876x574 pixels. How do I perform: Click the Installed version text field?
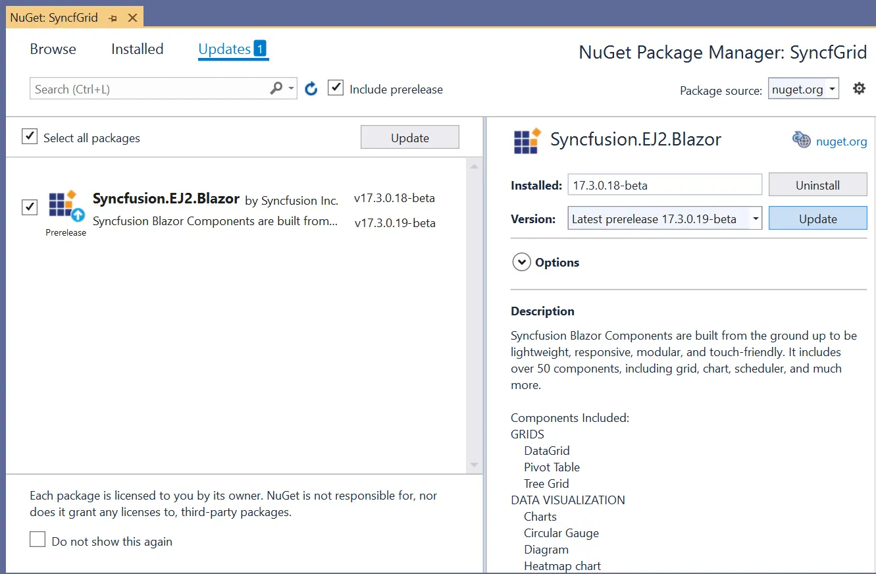pyautogui.click(x=665, y=185)
